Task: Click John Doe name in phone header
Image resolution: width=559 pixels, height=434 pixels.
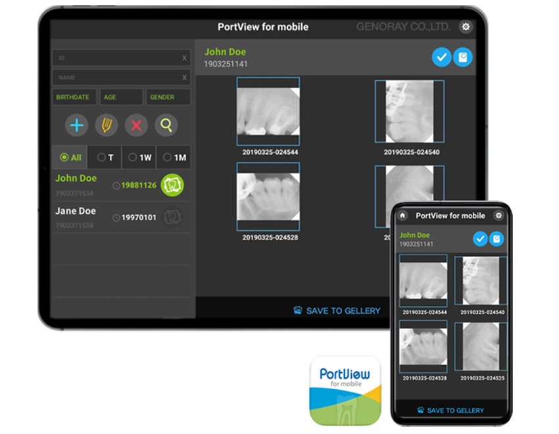Action: tap(414, 235)
